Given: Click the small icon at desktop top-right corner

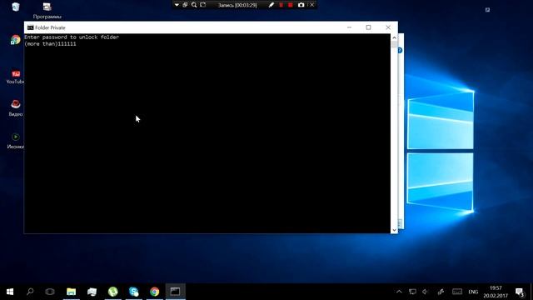Looking at the screenshot, I should (487, 10).
